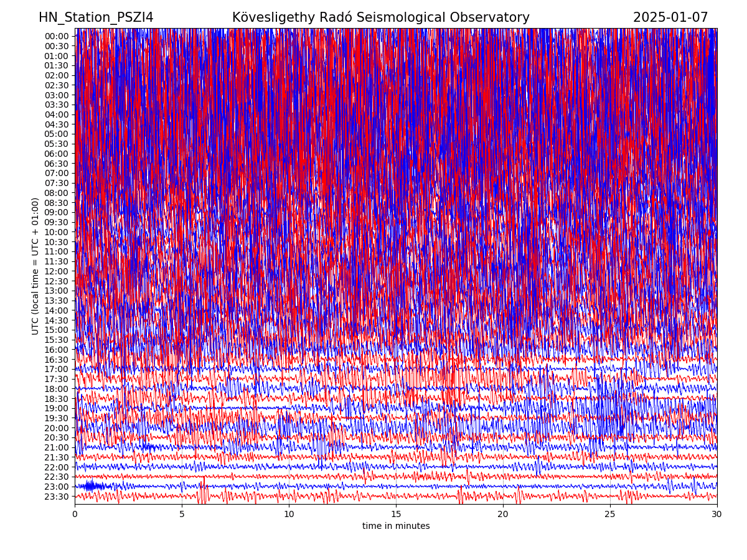Pick the 21:00 time row label
The width and height of the screenshot is (747, 560).
click(x=57, y=447)
